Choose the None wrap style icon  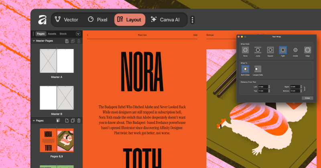point(245,50)
